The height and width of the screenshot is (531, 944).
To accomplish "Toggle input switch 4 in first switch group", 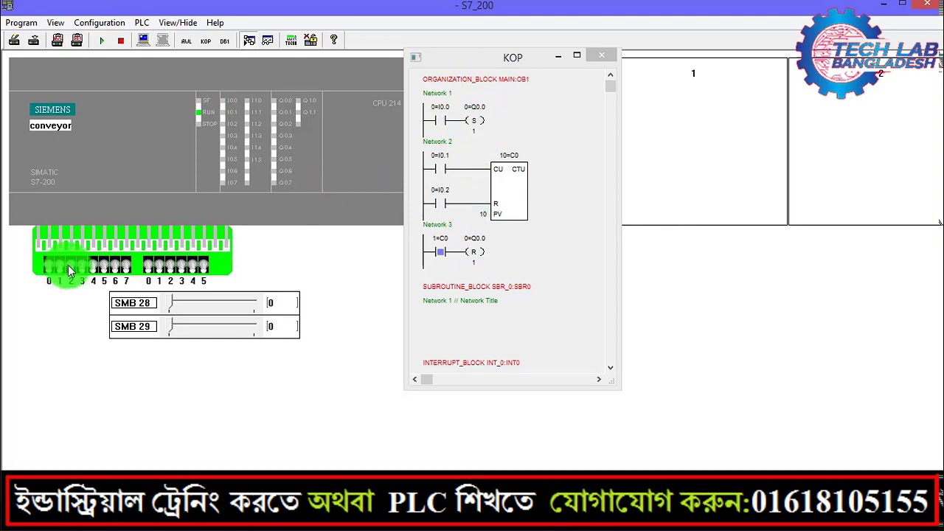I will [x=93, y=265].
